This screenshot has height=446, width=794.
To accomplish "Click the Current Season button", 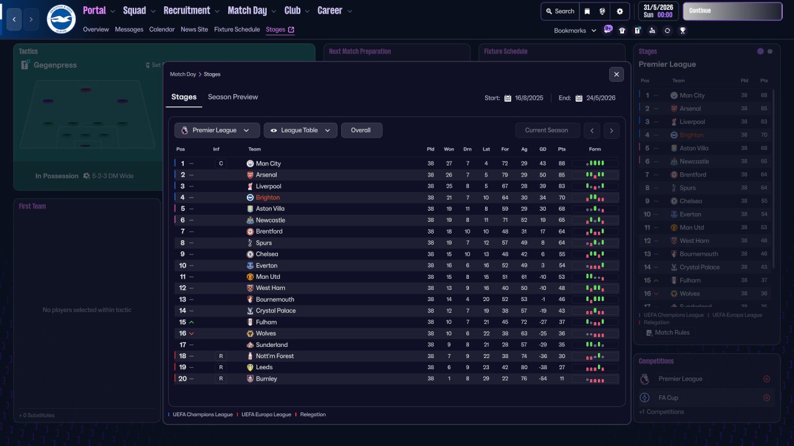I will pyautogui.click(x=547, y=130).
